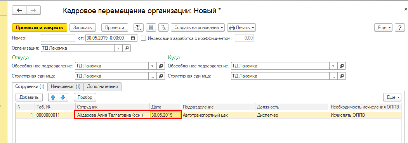Switch to the Дополнительно tab
The height and width of the screenshot is (143, 408).
coord(102,86)
